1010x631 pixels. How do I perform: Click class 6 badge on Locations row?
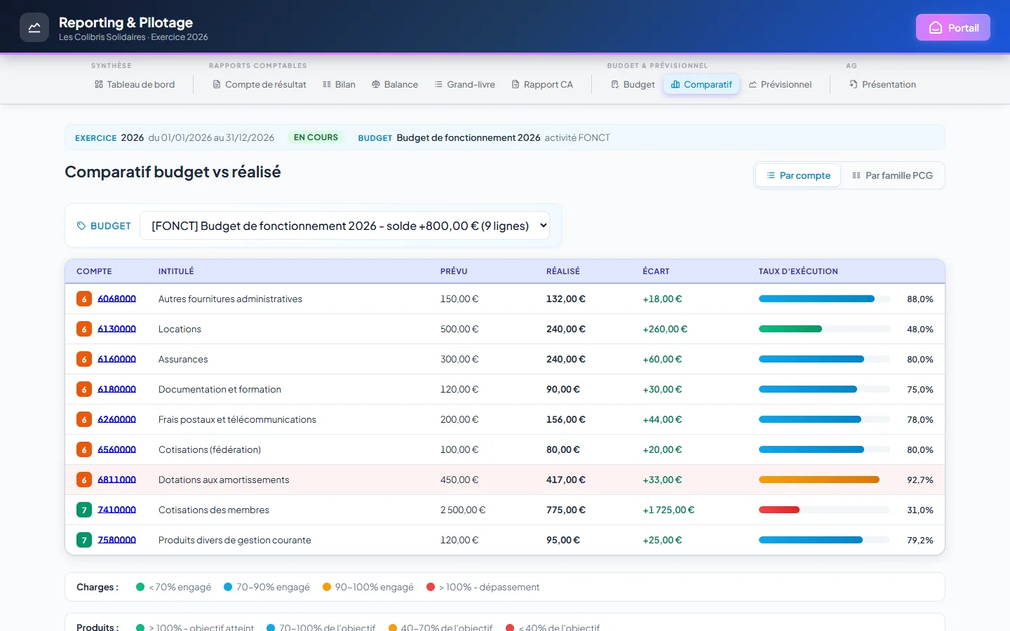pyautogui.click(x=84, y=329)
